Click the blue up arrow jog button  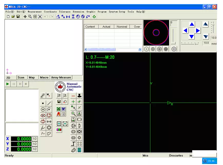pyautogui.click(x=192, y=24)
